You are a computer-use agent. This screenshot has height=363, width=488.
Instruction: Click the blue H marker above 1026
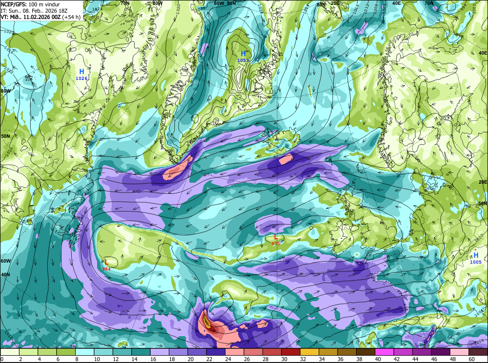coord(81,72)
